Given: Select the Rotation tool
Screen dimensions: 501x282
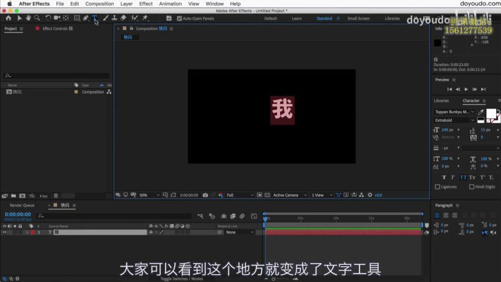Looking at the screenshot, I should pos(48,18).
